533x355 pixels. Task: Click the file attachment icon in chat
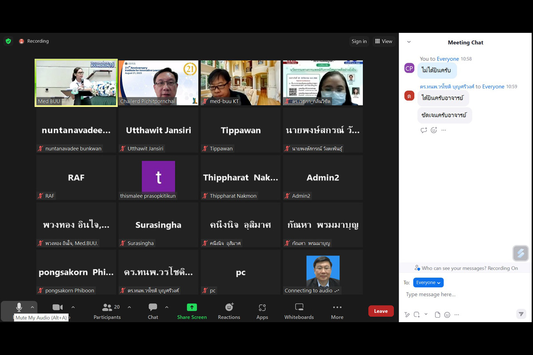(x=438, y=315)
